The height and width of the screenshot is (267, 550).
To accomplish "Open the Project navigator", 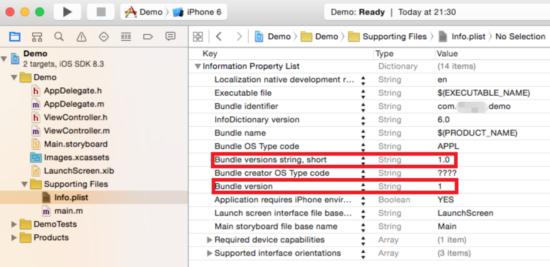I will [x=14, y=36].
